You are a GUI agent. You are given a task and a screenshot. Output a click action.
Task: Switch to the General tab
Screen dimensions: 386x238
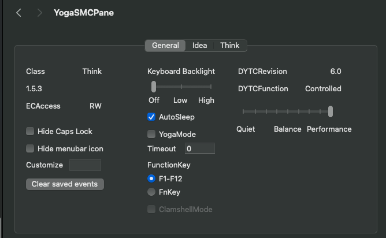[x=165, y=46]
